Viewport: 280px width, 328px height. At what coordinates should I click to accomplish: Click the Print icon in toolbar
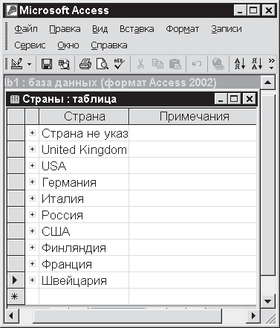85,64
